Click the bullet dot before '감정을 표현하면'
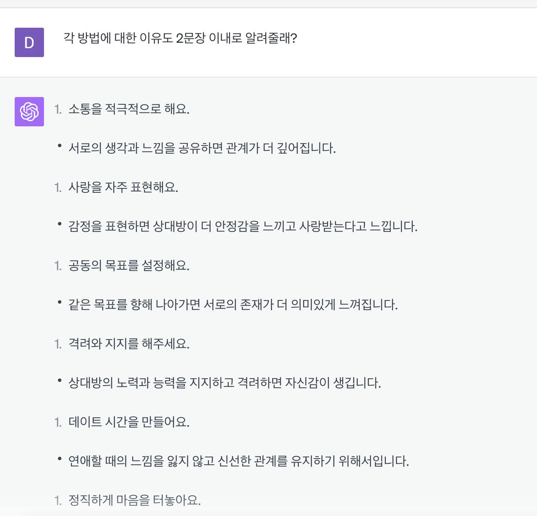537x516 pixels. coord(59,223)
